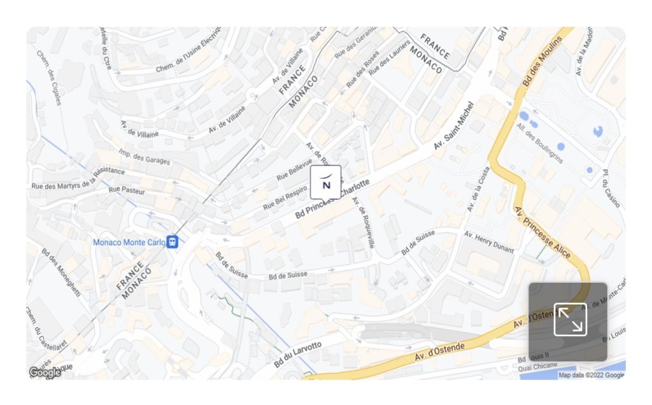Image resolution: width=652 pixels, height=405 pixels.
Task: Click the Av. Princesse Alice road label
Action: [542, 232]
